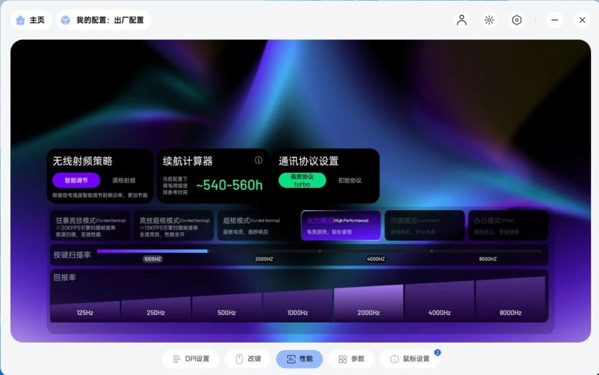599x375 pixels.
Task: Switch protocol to 初始协议
Action: (x=351, y=180)
